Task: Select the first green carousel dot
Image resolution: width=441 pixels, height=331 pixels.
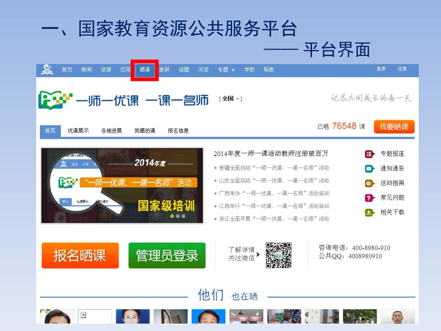Action: tap(172, 216)
